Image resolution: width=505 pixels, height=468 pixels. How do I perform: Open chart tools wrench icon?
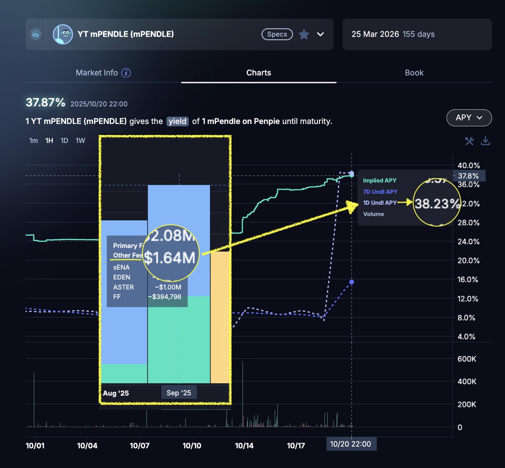coord(469,141)
